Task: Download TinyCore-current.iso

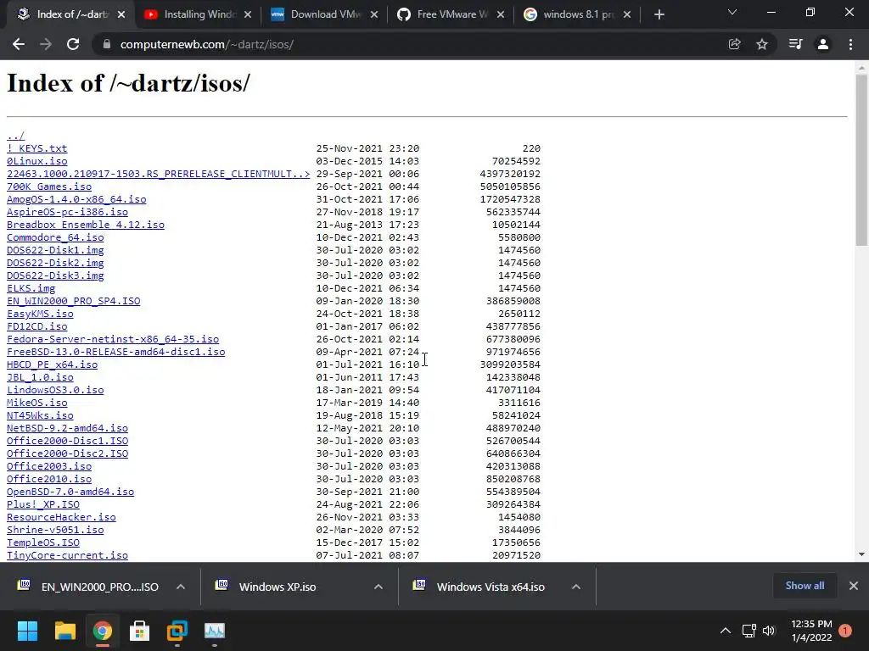Action: 68,556
